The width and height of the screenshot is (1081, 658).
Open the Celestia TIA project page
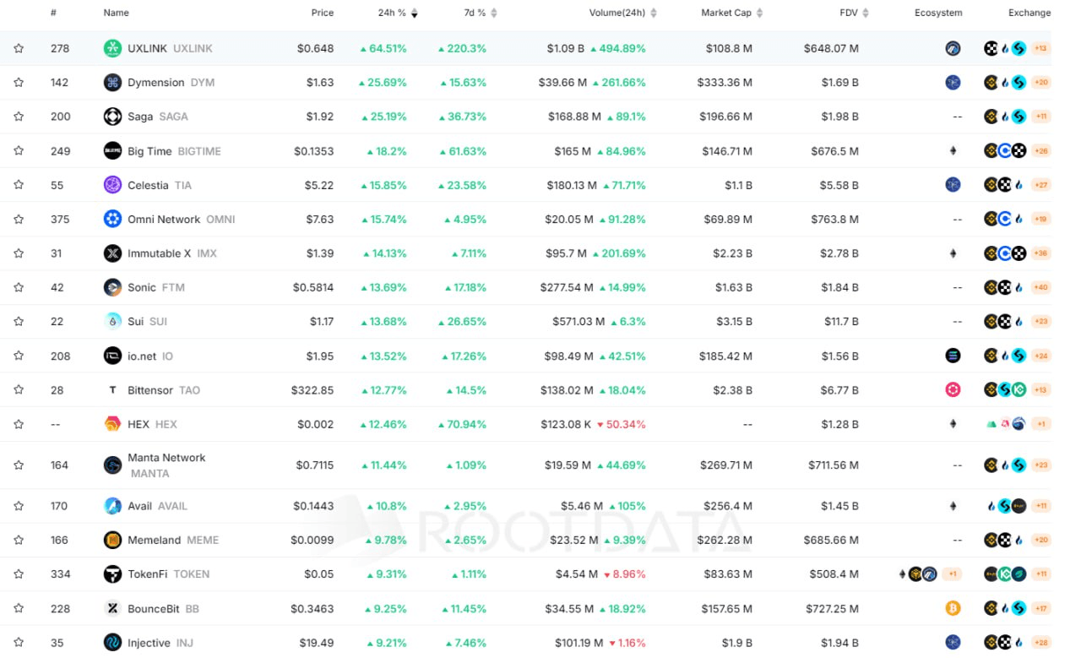click(160, 185)
